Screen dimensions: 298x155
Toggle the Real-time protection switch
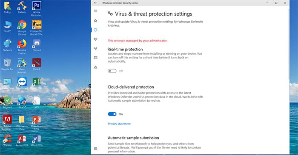click(112, 71)
